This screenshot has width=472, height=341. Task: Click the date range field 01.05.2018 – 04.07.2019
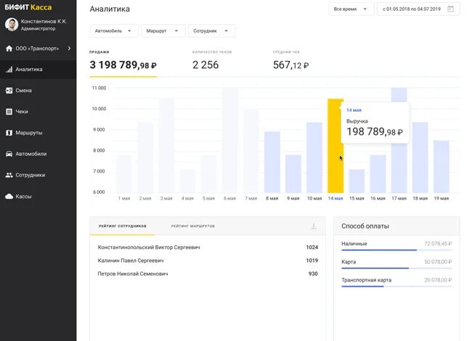tap(418, 9)
